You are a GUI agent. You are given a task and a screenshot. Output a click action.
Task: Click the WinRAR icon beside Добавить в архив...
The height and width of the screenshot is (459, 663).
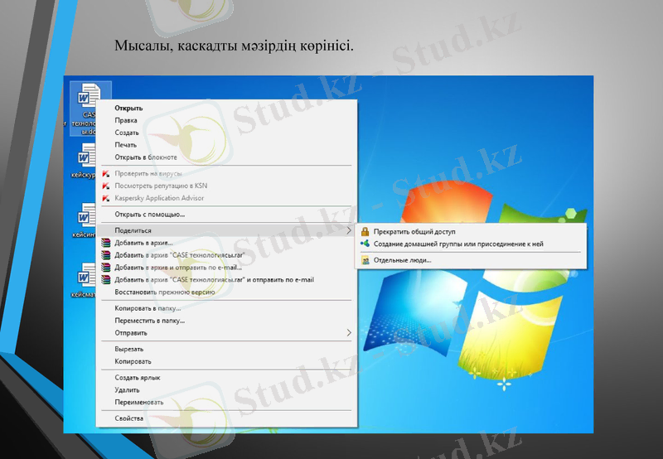pos(106,243)
